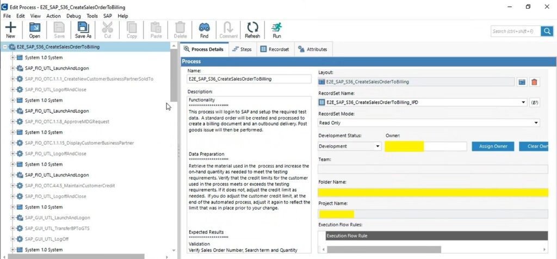Click the Assign Owner button
Image resolution: width=557 pixels, height=259 pixels.
pyautogui.click(x=493, y=146)
